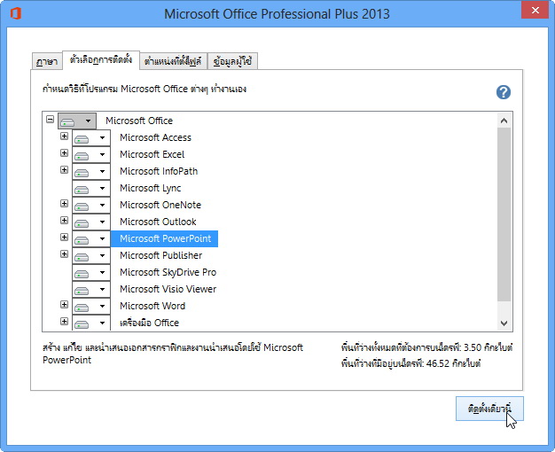Select the Microsoft SkyDrive Pro label
Viewport: 555px width, 452px height.
(x=168, y=272)
